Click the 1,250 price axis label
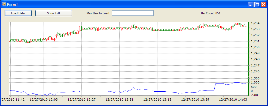The width and height of the screenshot is (268, 106). tap(255, 47)
